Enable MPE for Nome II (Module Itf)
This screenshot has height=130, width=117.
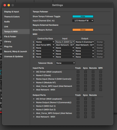coord(100,83)
